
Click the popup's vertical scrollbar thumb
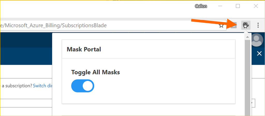click(247, 77)
